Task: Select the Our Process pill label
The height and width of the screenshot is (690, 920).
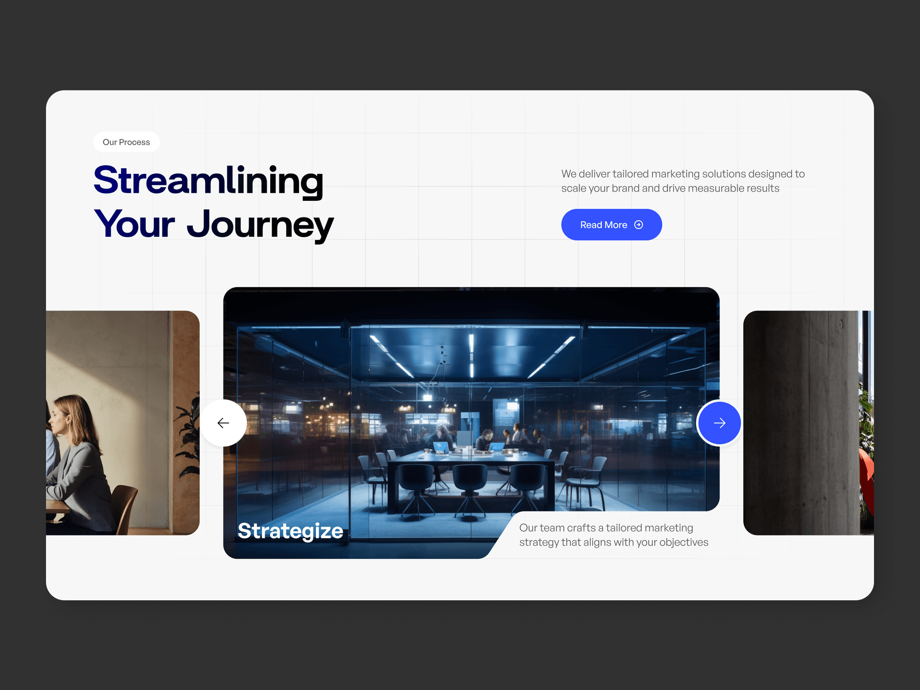Action: 126,142
